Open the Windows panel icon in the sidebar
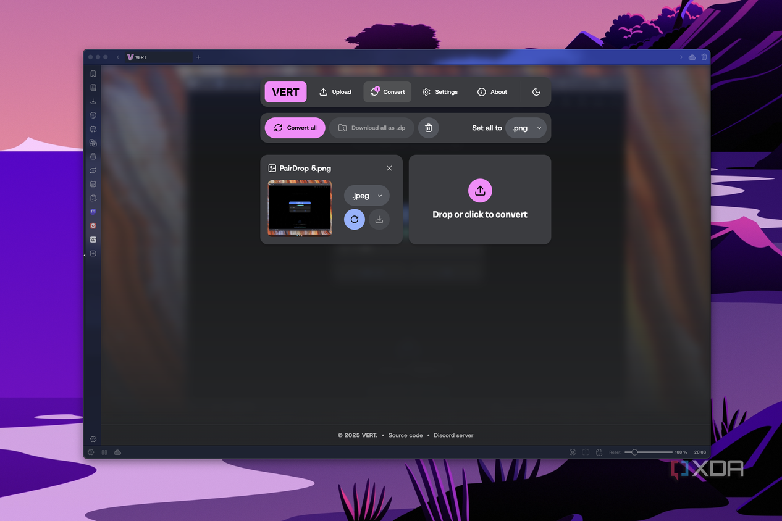 tap(93, 157)
